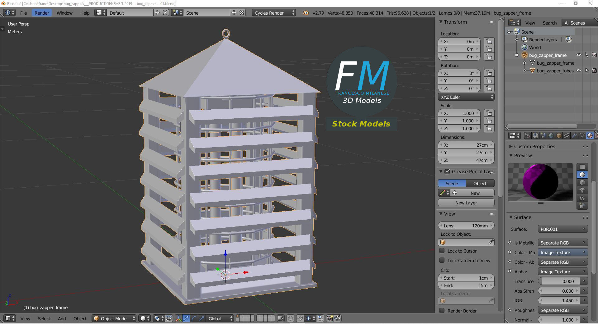Set material preview to large sphere with sky
The height and width of the screenshot is (324, 598).
(x=582, y=206)
